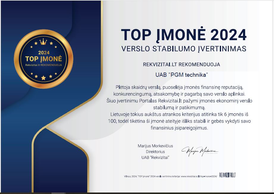Click the UAB "Rekvizitai" text under Direktorius

point(155,157)
